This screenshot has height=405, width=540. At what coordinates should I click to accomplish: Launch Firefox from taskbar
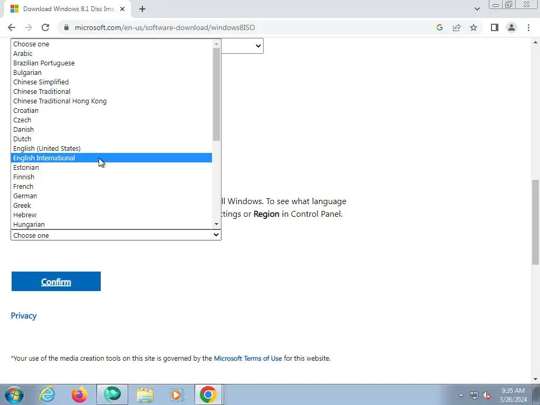pyautogui.click(x=79, y=394)
